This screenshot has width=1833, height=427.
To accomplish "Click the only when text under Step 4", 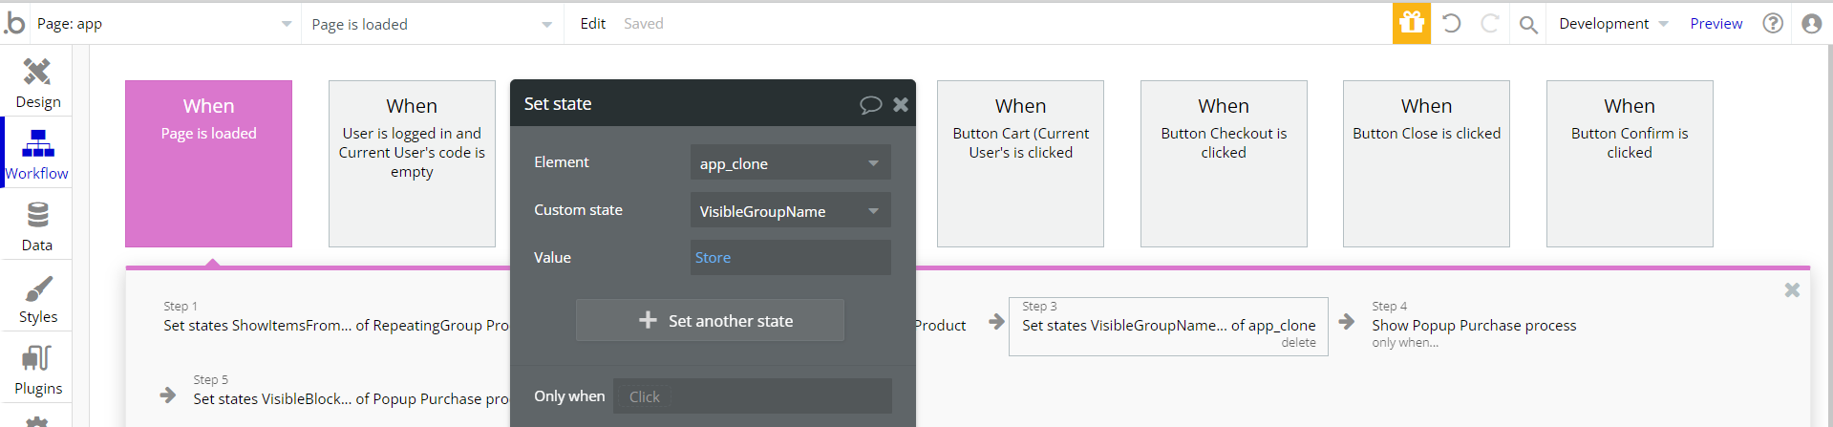I will (1405, 343).
